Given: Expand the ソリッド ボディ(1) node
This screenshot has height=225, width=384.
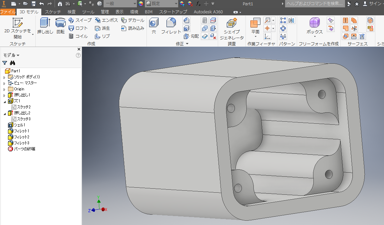Looking at the screenshot, I should tap(4, 77).
